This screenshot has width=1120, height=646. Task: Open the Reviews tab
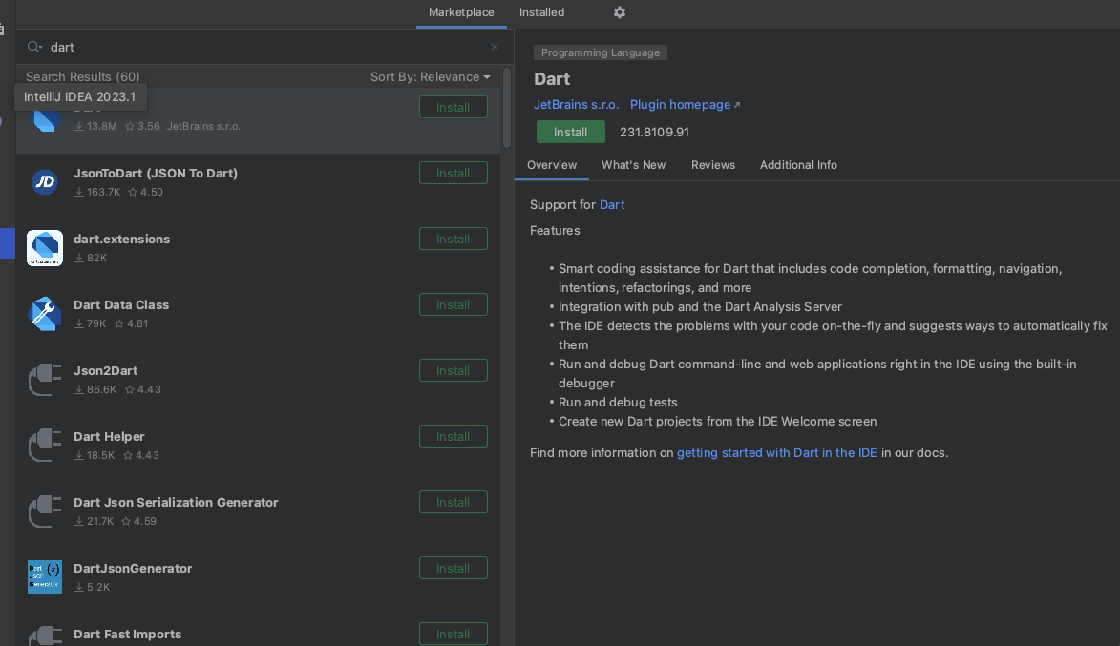(x=713, y=165)
